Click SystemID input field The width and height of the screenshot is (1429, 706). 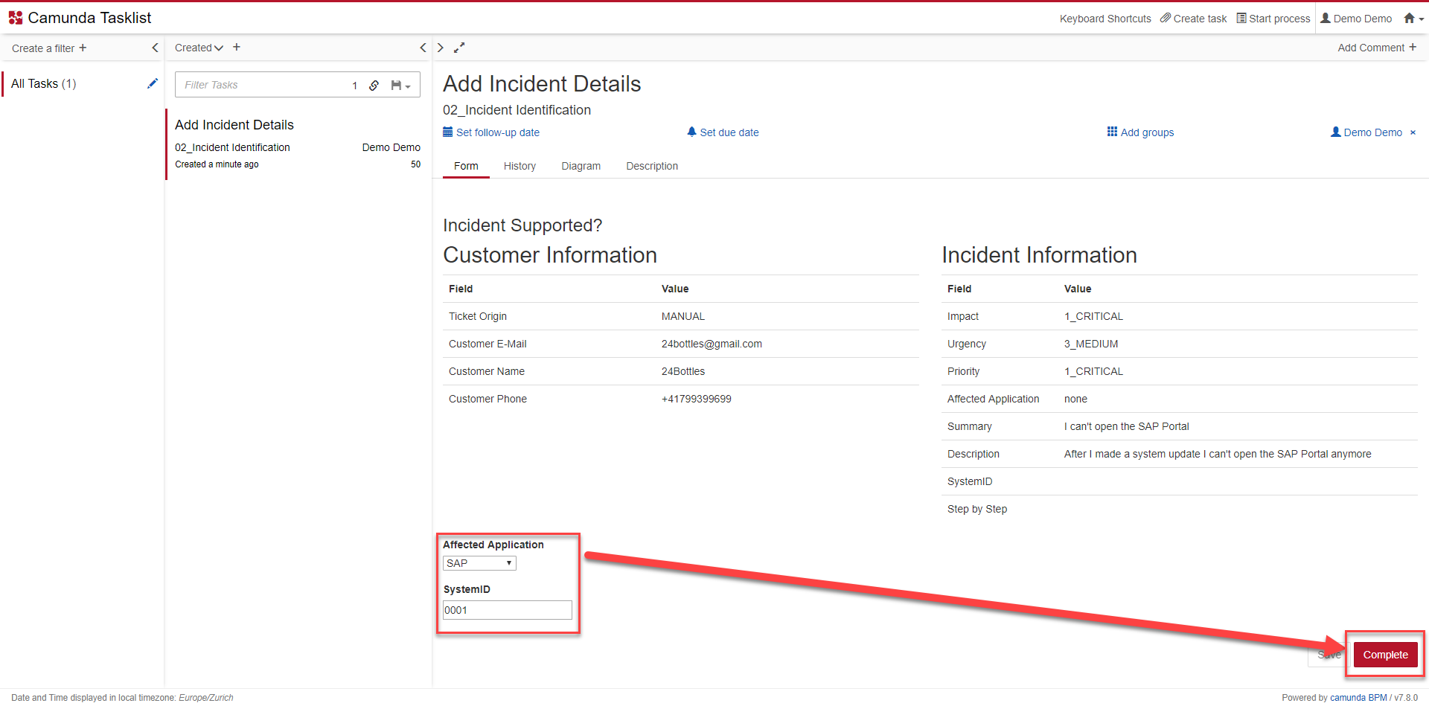click(508, 610)
